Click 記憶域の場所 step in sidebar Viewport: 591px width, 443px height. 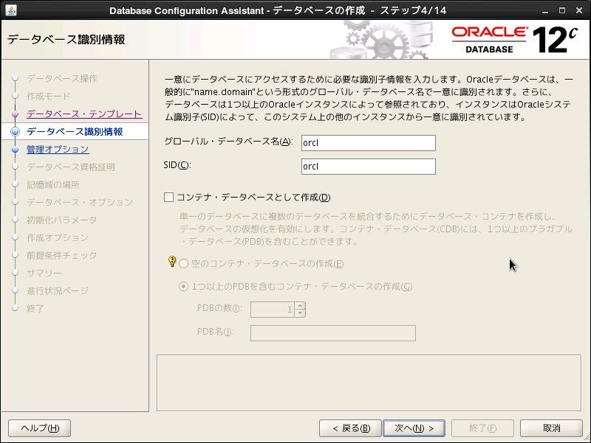[52, 185]
